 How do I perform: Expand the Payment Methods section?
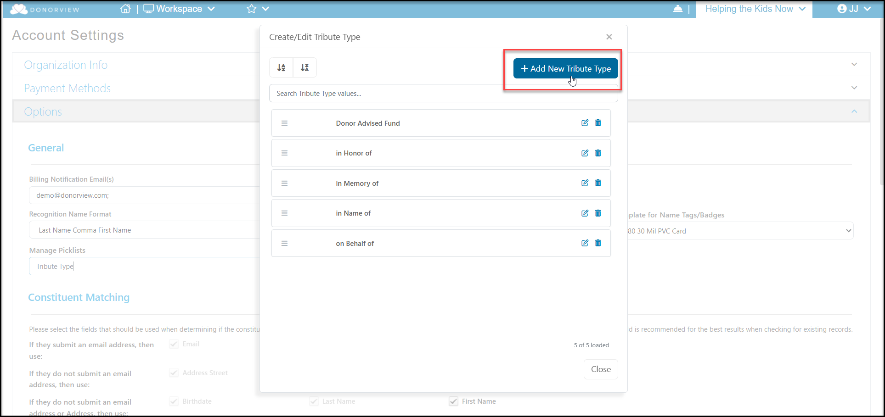click(x=67, y=88)
